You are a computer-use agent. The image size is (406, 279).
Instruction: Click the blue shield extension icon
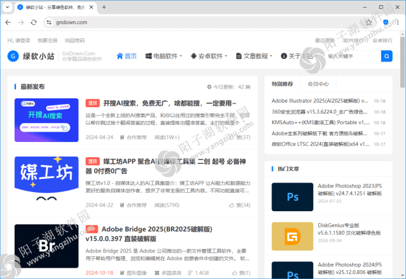tap(386, 22)
